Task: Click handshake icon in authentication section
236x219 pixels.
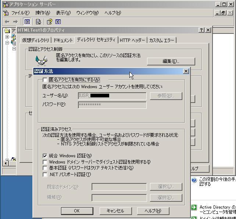Action: click(42, 61)
